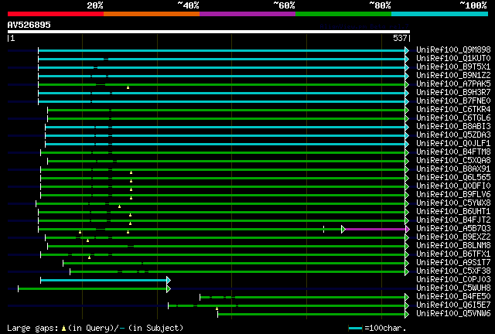Image resolution: width=495 pixels, height=334 pixels.
Task: Click the yellow gap marker under B8AX91 alignment
Action: [x=131, y=172]
